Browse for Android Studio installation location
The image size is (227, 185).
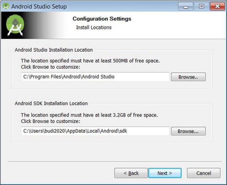(x=188, y=77)
